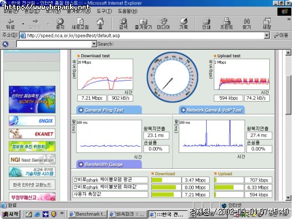The width and height of the screenshot is (292, 219).
Task: Click the Search toolbar text field
Action: click(x=54, y=44)
